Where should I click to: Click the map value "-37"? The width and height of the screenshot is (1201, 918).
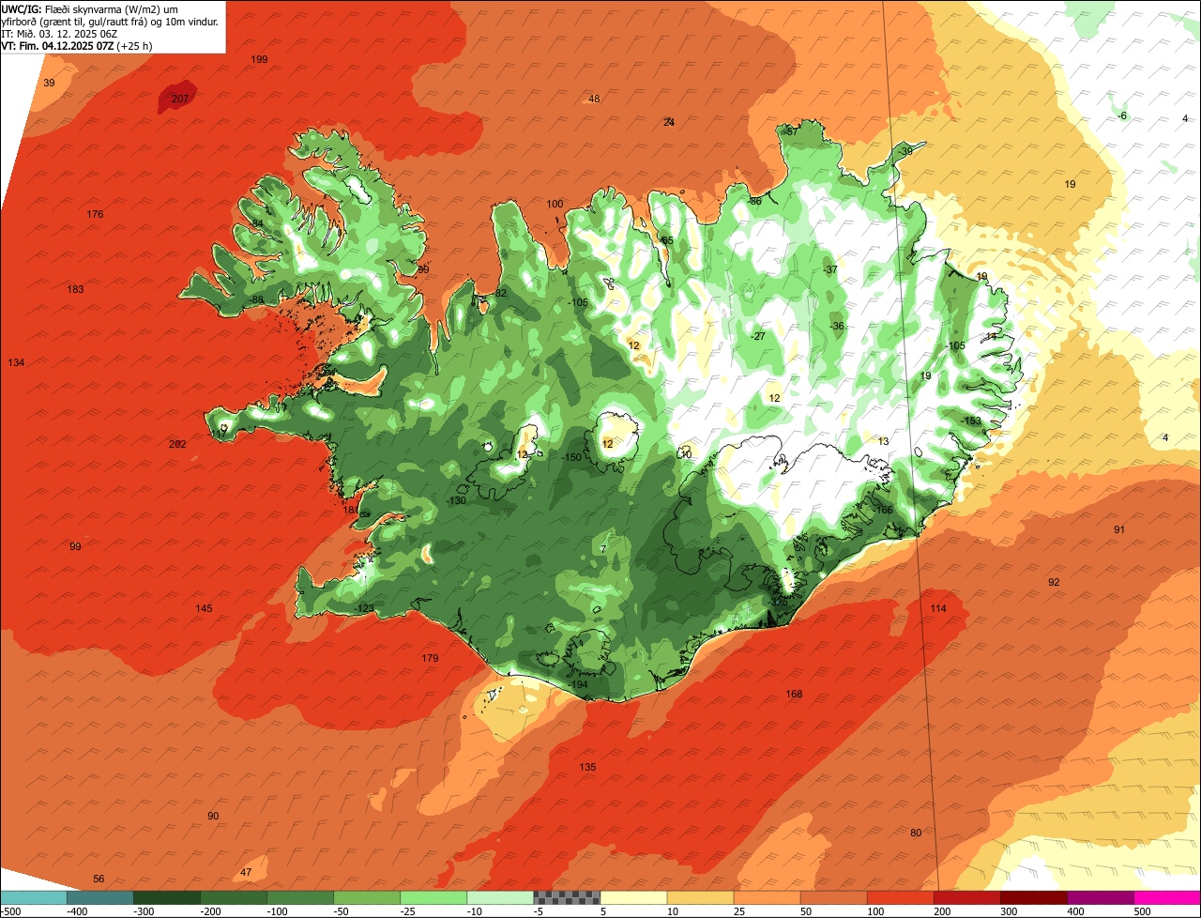coord(829,269)
